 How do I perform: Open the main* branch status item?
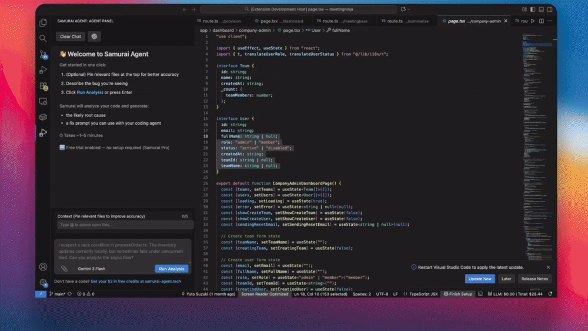click(57, 294)
